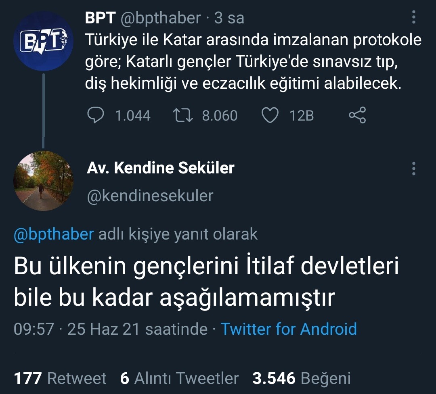
Task: Click the @bpthaber mention link in reply line
Action: tap(54, 234)
